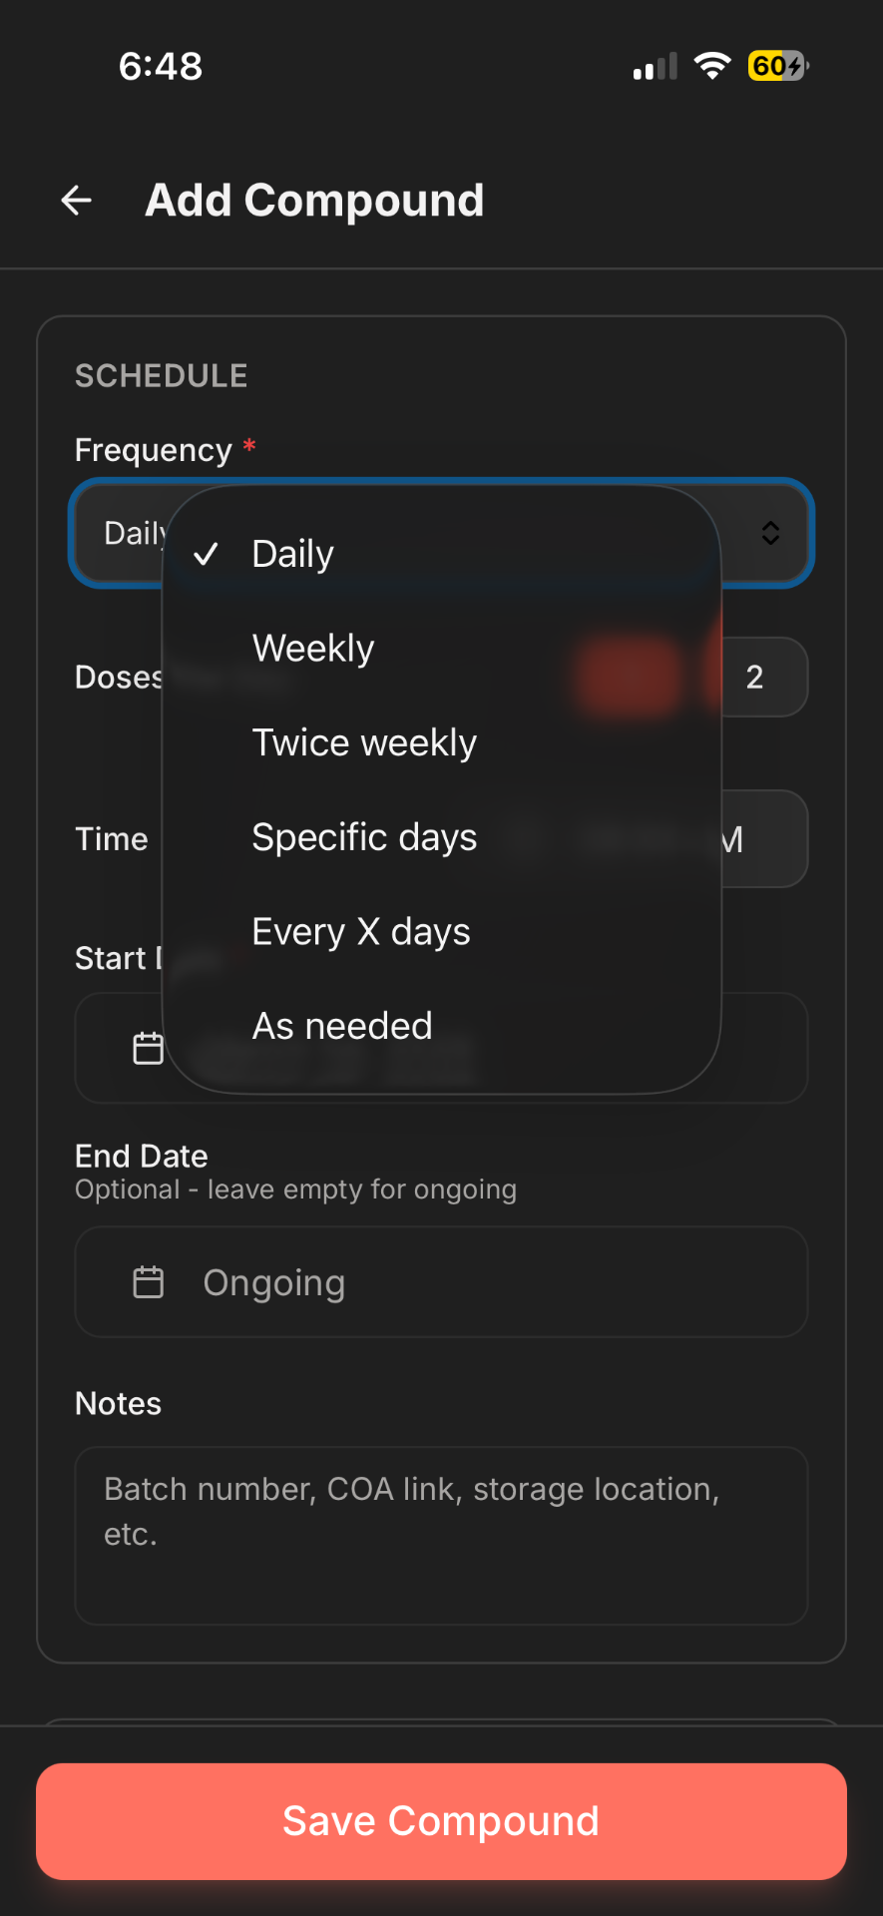This screenshot has width=883, height=1916.
Task: Click the checkmark next to Daily
Action: (x=206, y=554)
